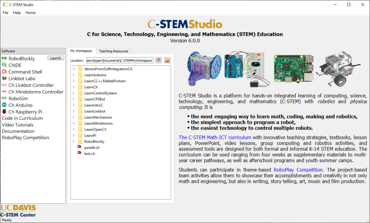Click the CMC Ch Mindstorms Controller icon
This screenshot has width=370, height=223.
tap(4, 92)
